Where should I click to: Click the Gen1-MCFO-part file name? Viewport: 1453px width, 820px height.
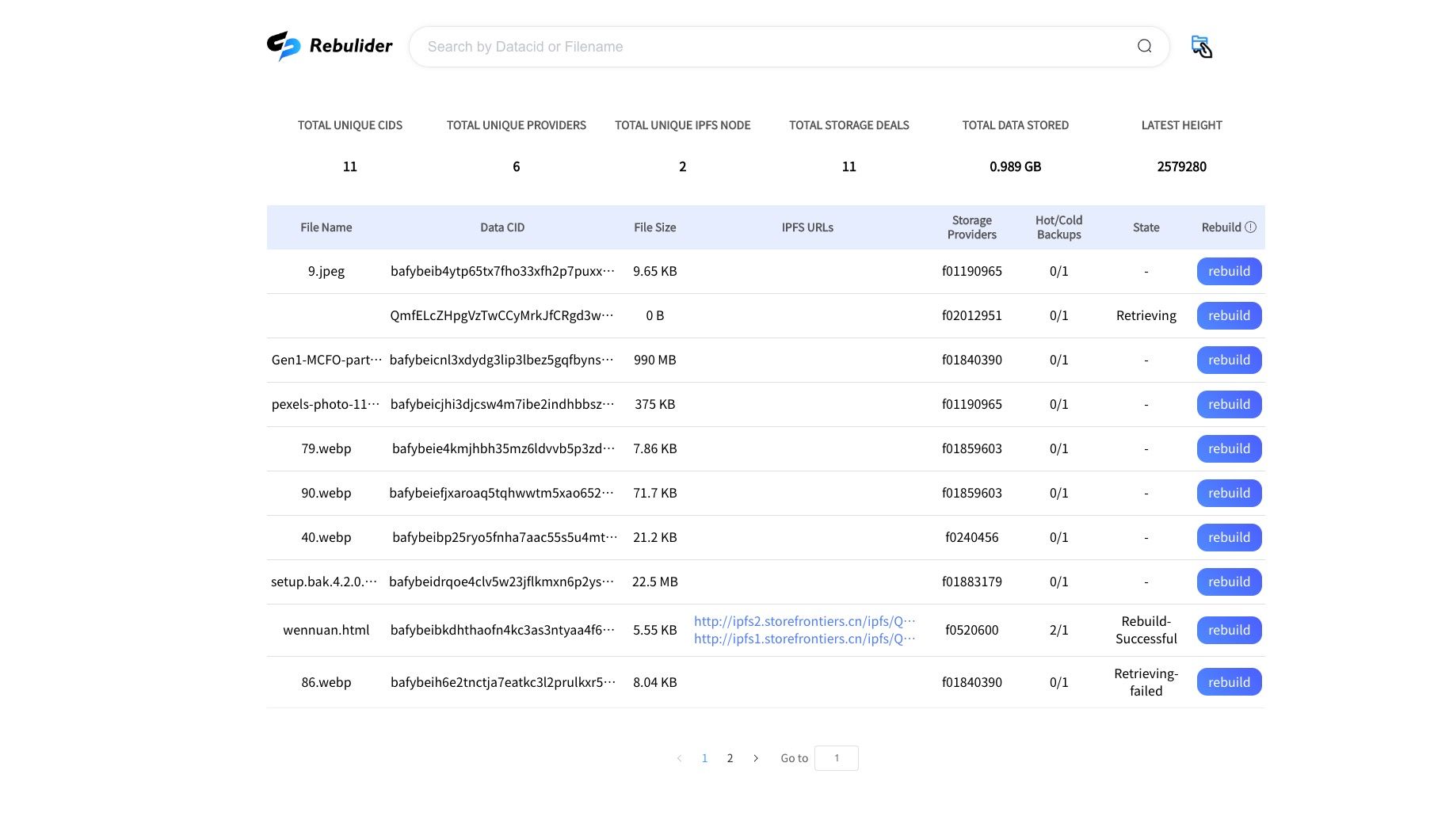[326, 360]
